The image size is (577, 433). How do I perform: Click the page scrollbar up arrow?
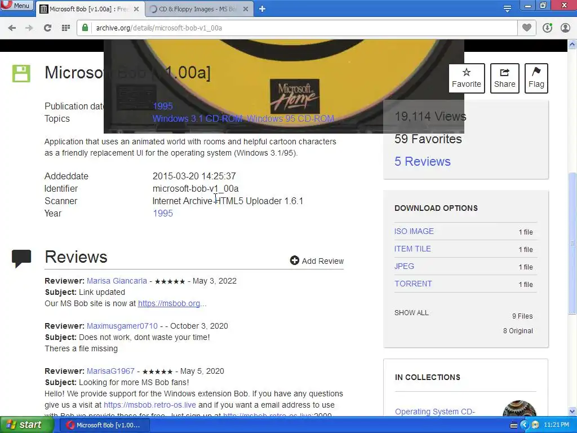(x=572, y=44)
